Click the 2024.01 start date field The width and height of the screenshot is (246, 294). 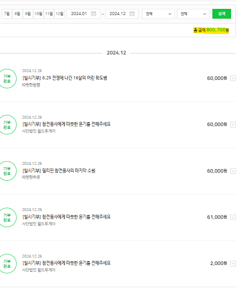(x=79, y=14)
